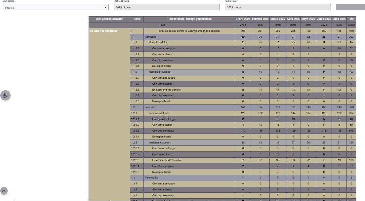Screen dimensions: 365x201
Task: Click the scroll-to-top chevron button
Action: 4,191
